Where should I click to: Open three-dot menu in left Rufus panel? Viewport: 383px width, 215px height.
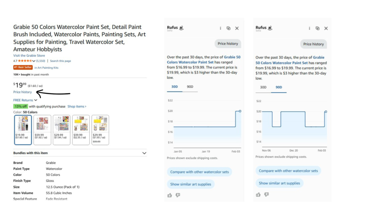(220, 28)
